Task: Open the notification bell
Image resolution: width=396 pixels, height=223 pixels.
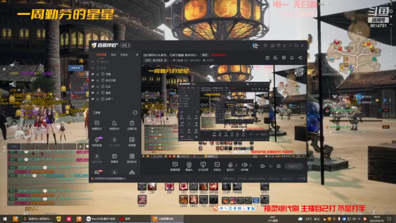Action: click(x=292, y=57)
